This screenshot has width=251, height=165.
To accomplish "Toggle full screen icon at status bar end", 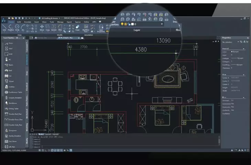I will tap(248, 150).
